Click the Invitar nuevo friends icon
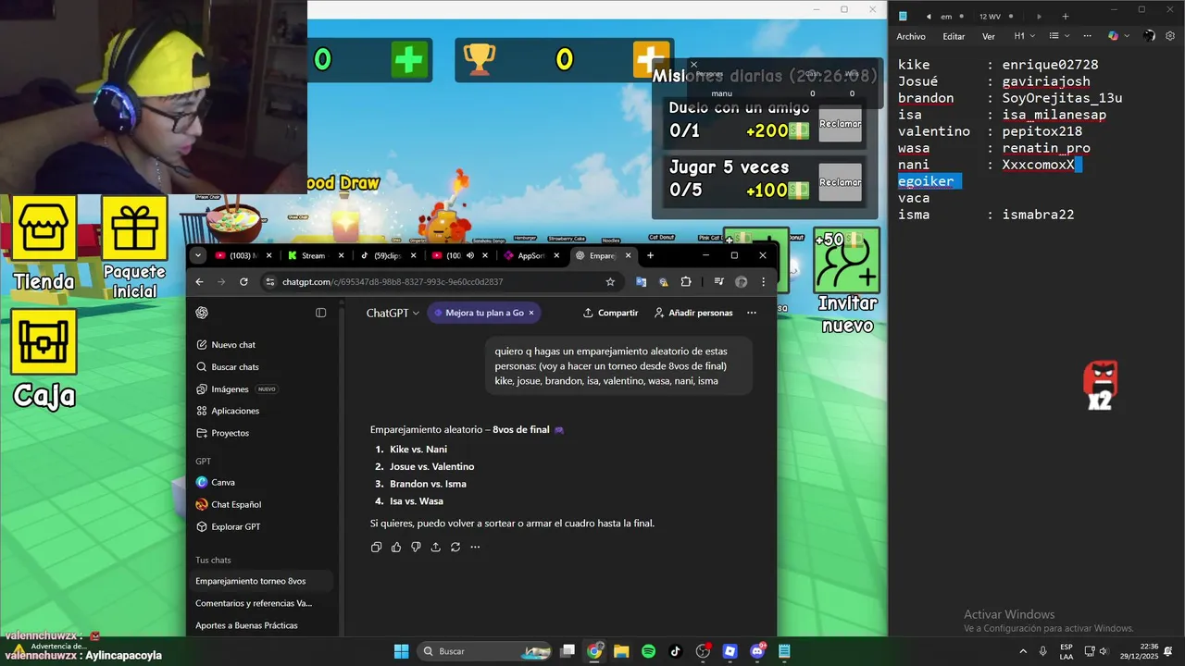This screenshot has width=1185, height=666. coord(847,261)
